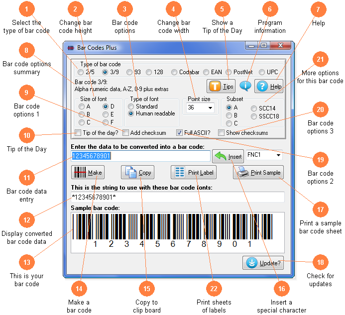Click the Print Sample button
This screenshot has width=345, height=315.
tap(258, 172)
